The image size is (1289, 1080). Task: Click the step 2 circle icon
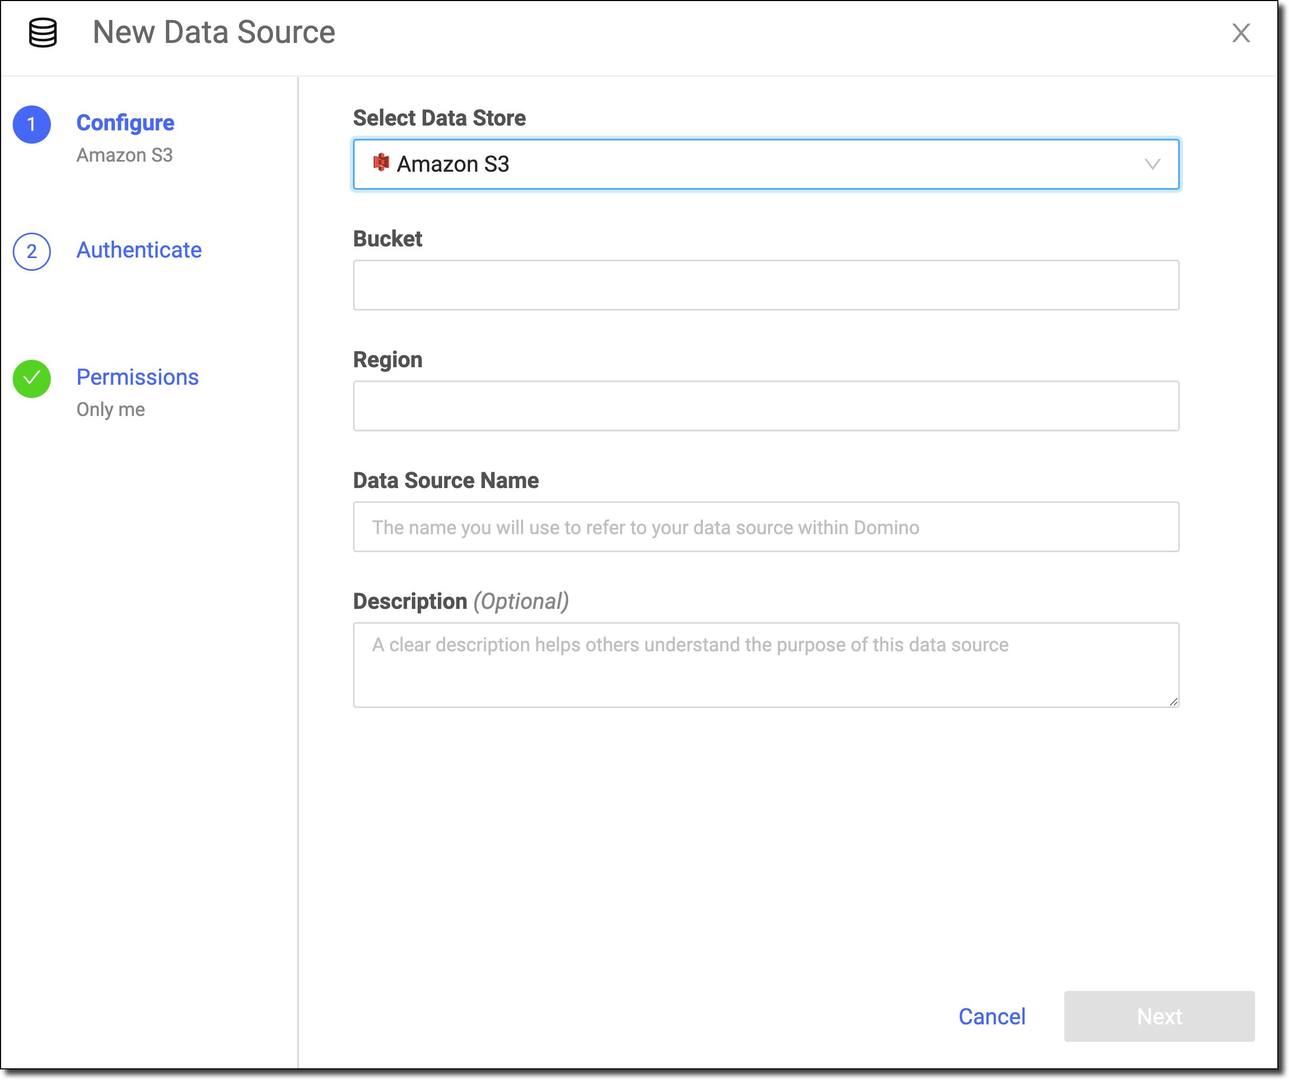coord(32,252)
